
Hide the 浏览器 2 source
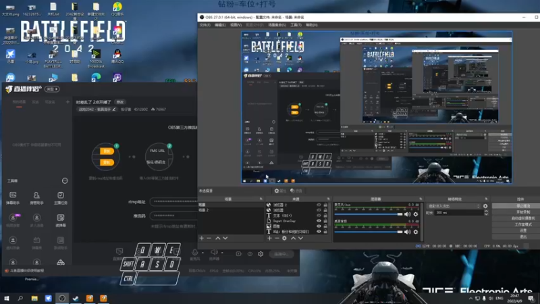[x=319, y=205]
